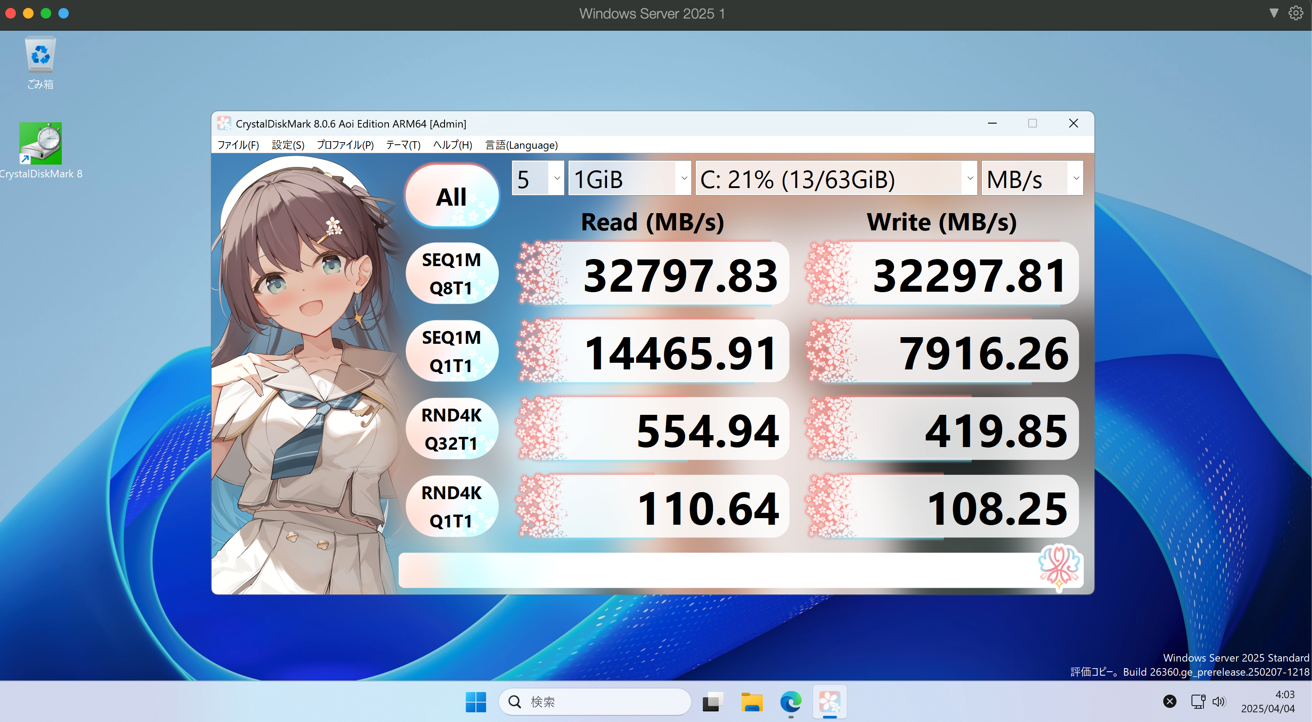Open CrystalDiskMark 8 desktop shortcut

[40, 144]
